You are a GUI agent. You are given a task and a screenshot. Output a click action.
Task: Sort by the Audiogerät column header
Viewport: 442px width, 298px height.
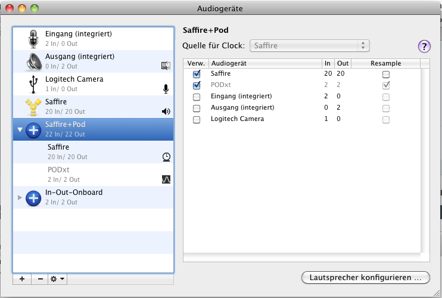point(265,63)
